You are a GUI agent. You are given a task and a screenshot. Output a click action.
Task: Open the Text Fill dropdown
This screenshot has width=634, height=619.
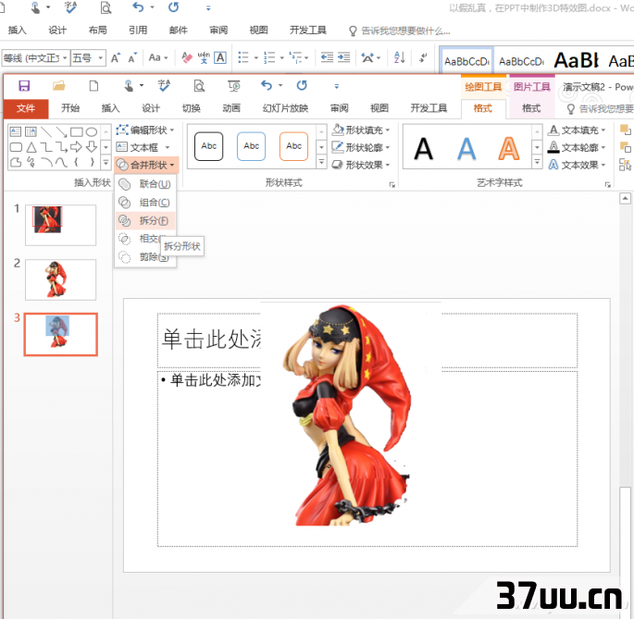point(577,130)
